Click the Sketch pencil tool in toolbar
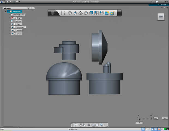 tap(65, 13)
